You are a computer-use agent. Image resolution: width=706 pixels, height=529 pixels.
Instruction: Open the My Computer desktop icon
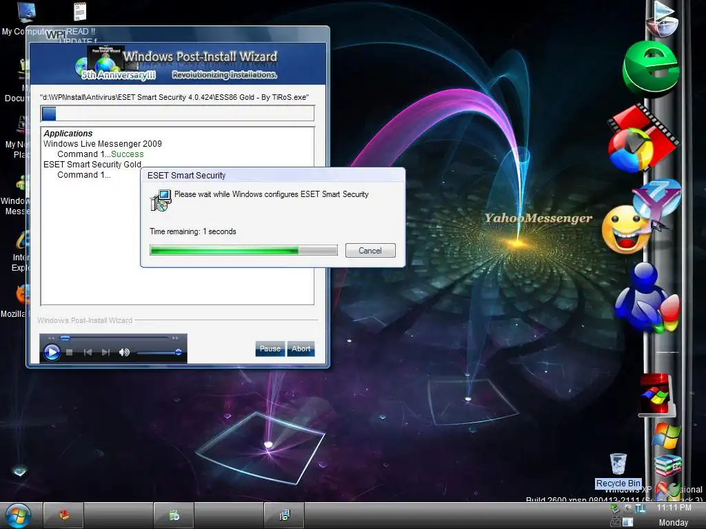26,18
